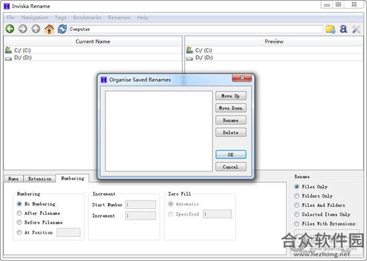Select the No Numbering radio button
This screenshot has height=261, width=367.
[19, 204]
